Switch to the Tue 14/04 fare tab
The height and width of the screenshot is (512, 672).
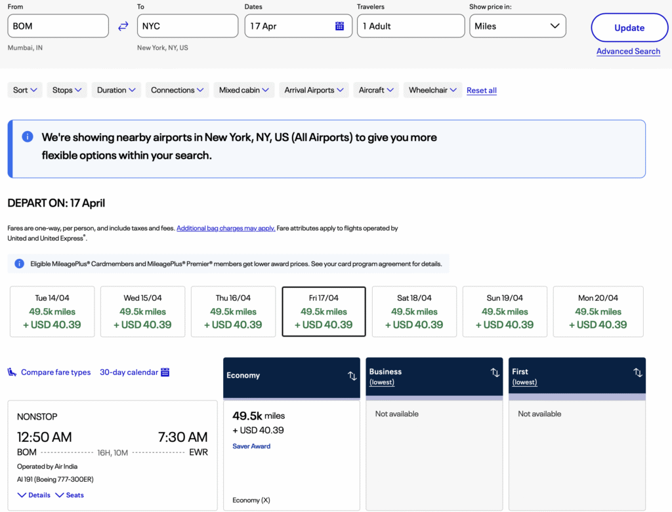(x=52, y=311)
